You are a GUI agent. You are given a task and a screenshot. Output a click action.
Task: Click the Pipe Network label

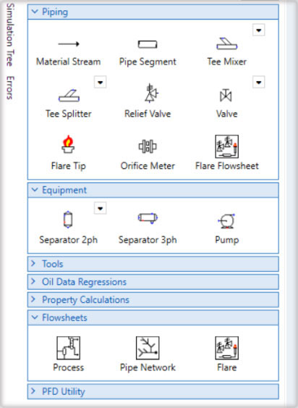pyautogui.click(x=148, y=367)
